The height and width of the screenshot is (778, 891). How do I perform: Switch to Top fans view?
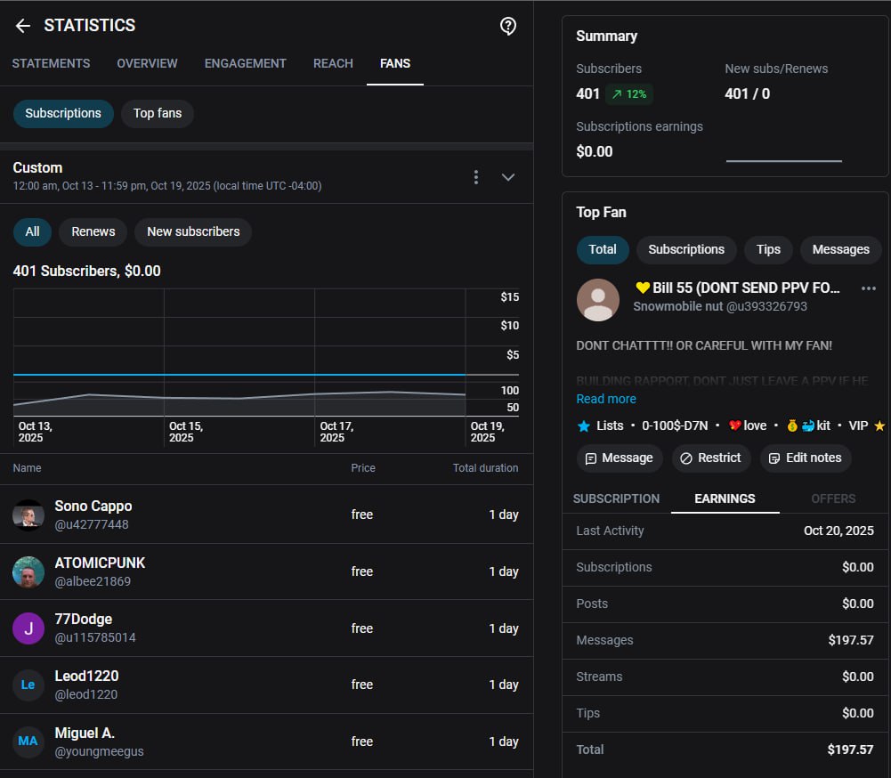pyautogui.click(x=158, y=113)
